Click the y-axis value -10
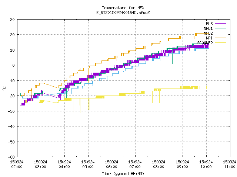 pos(11,81)
